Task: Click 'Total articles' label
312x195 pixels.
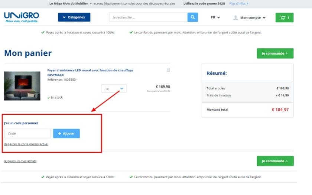Action: tap(216, 88)
